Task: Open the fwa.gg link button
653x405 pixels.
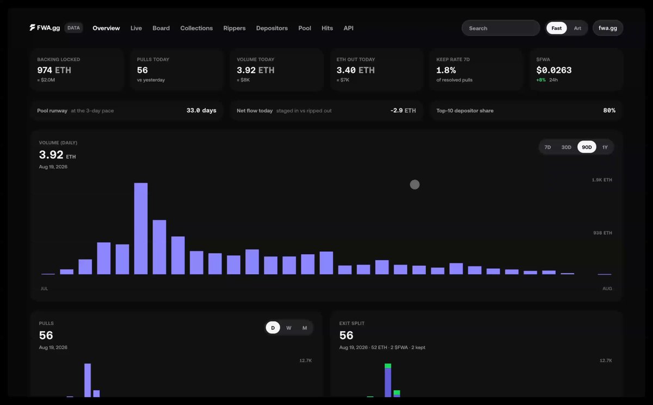Action: [608, 28]
